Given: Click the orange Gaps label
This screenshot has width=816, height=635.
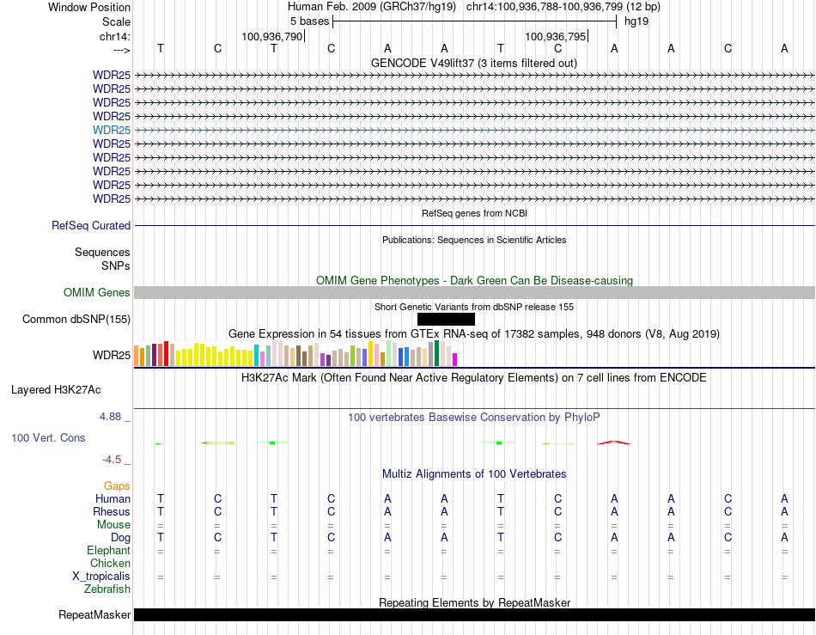Looking at the screenshot, I should pyautogui.click(x=117, y=485).
